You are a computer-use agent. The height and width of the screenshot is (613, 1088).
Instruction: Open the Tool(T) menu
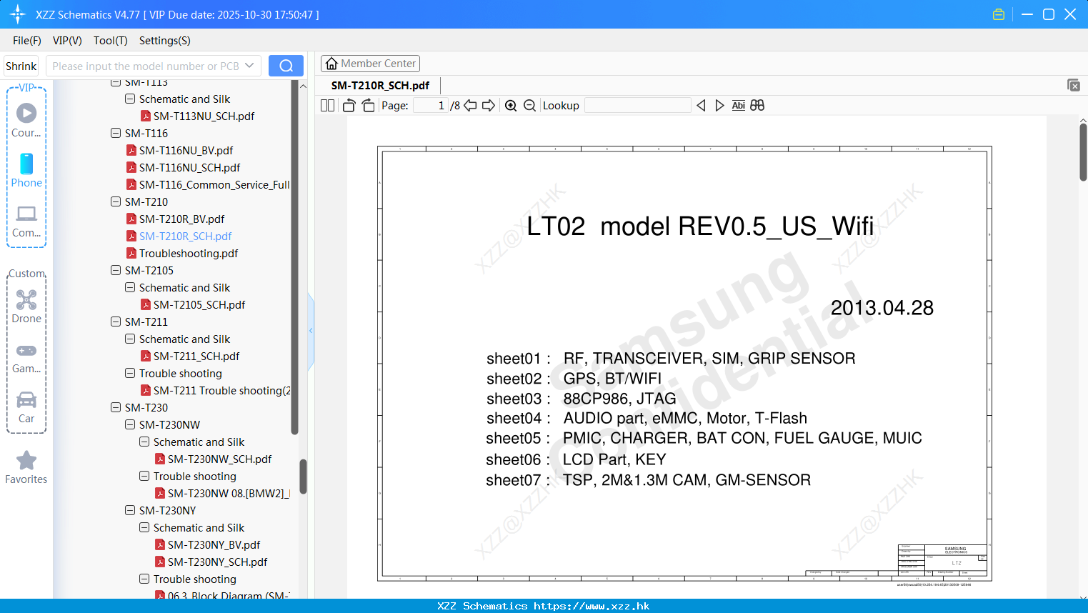tap(110, 41)
